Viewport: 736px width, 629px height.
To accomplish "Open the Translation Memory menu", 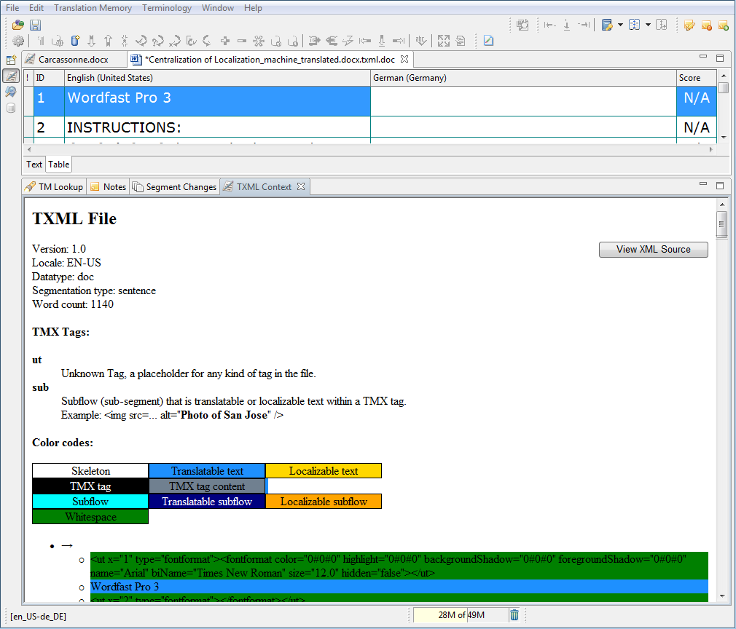I will click(x=93, y=8).
